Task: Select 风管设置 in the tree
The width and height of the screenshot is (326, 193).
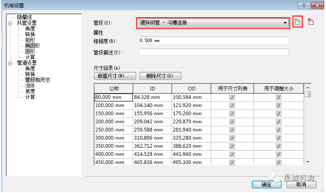Action: pyautogui.click(x=27, y=23)
